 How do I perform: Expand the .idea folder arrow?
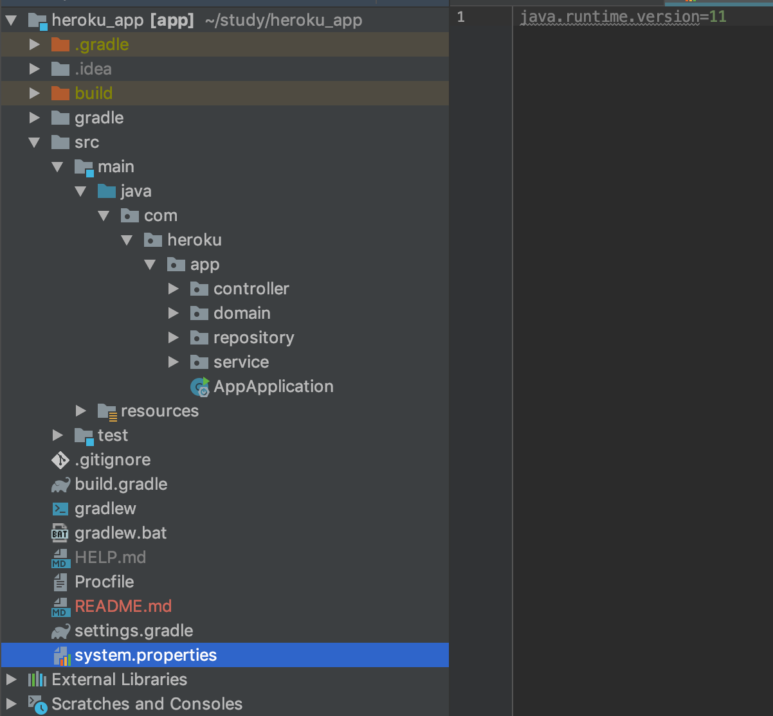(x=35, y=69)
